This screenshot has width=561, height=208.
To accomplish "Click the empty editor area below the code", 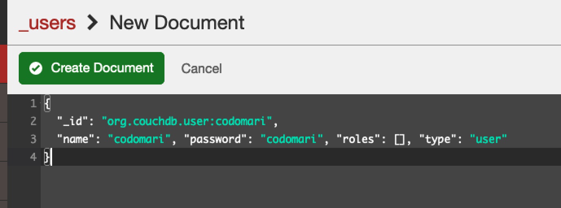I will pyautogui.click(x=300, y=186).
